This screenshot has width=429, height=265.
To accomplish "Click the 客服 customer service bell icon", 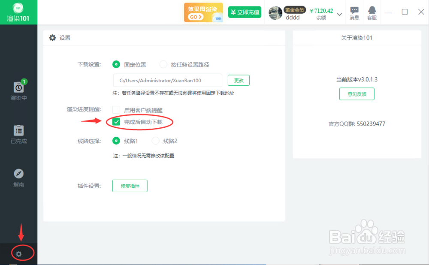I will coord(372,12).
